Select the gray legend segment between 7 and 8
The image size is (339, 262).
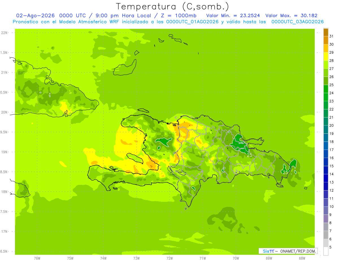pyautogui.click(x=326, y=227)
